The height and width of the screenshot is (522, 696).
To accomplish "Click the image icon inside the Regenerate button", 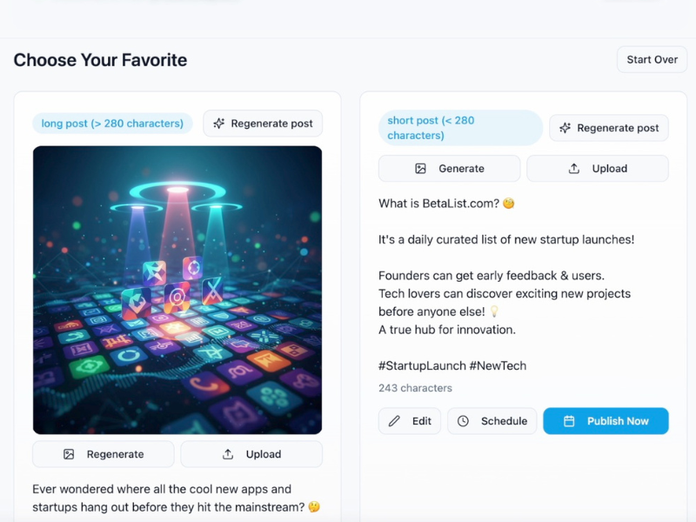I will coord(70,453).
